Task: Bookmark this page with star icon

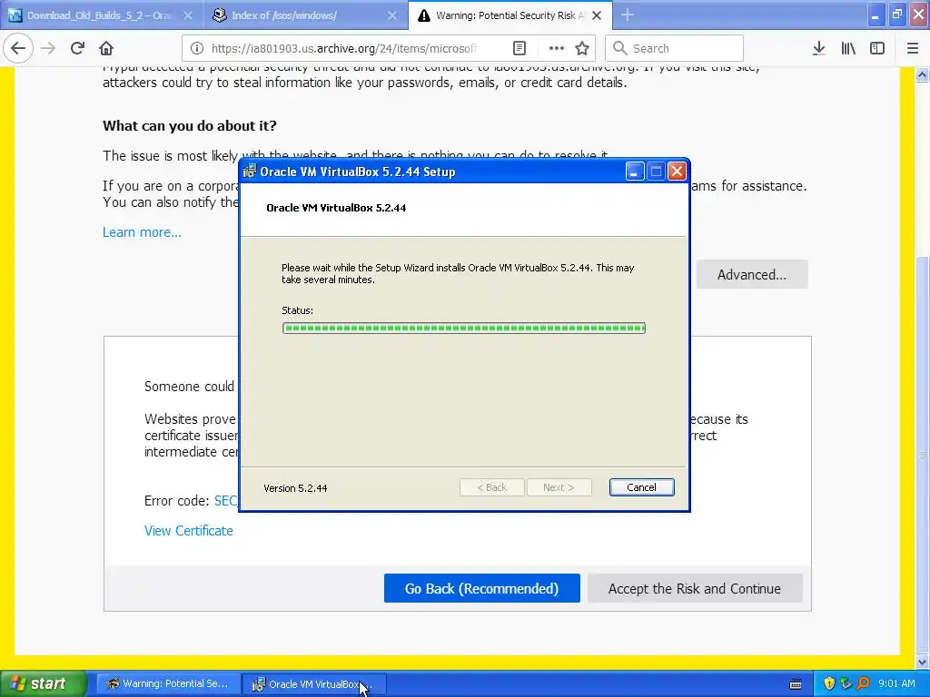Action: (582, 48)
